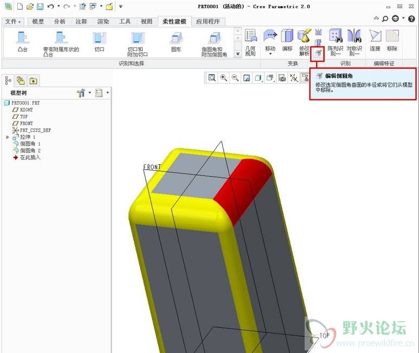Switch to the 应用程序 ribbon tab
419x353 pixels.
(x=208, y=21)
